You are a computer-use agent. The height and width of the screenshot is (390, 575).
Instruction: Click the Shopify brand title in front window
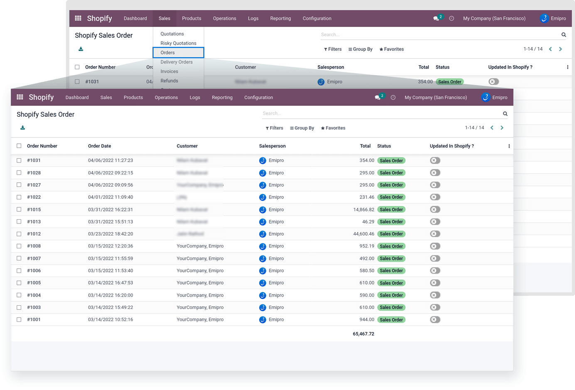coord(41,97)
